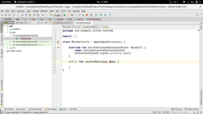203x114 pixels.
Task: Click the Apply Changes lightning icon
Action: (68, 15)
